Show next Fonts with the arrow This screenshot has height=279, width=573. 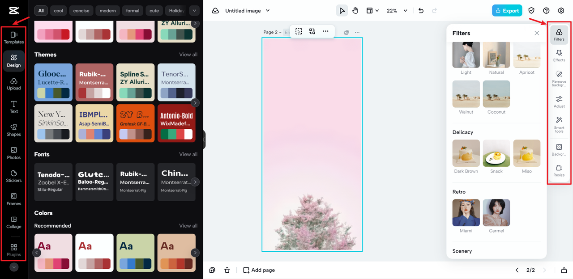click(195, 182)
